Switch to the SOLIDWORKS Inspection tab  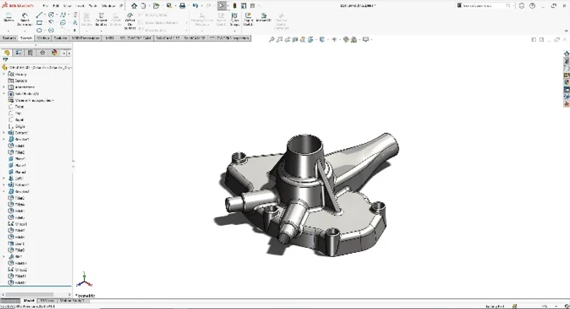(x=229, y=38)
